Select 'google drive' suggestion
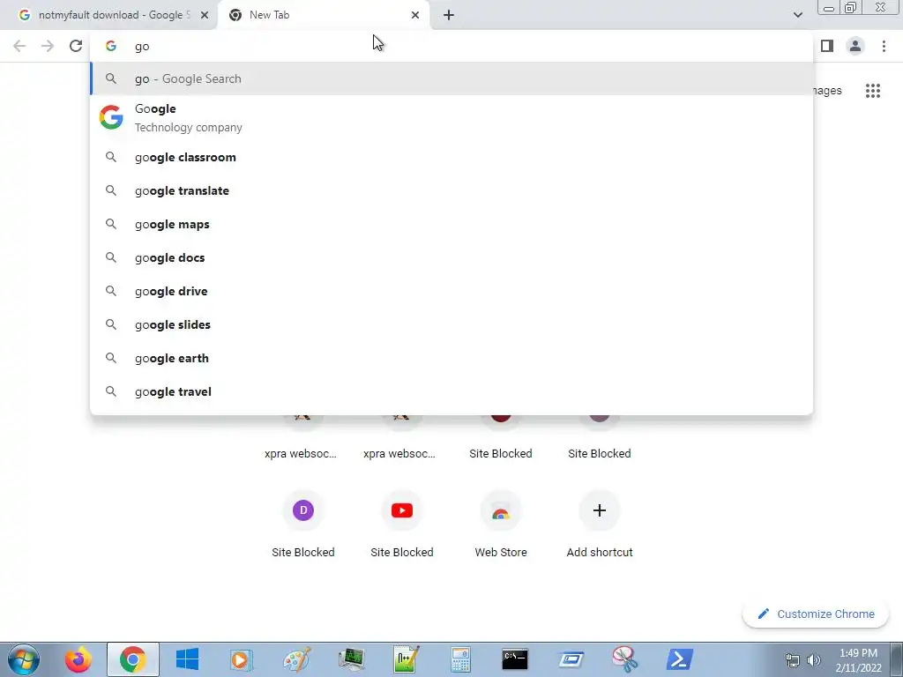903x677 pixels. (451, 291)
